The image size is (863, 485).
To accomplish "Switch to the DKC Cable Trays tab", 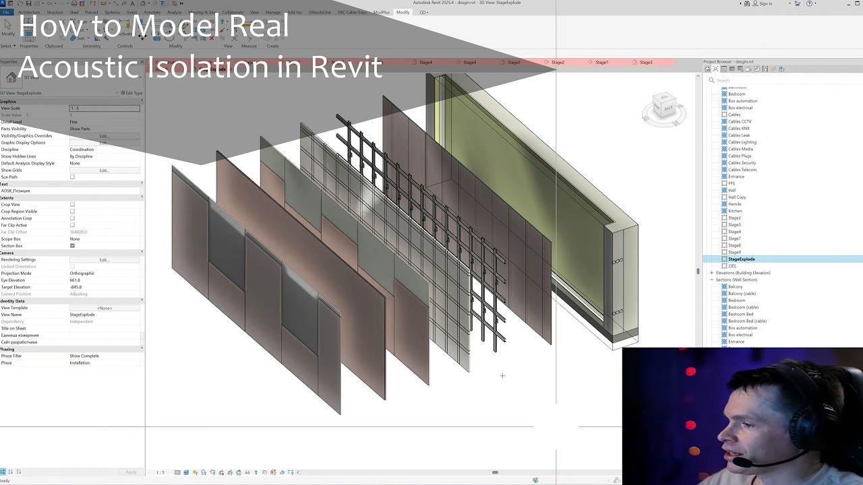I will (x=352, y=12).
